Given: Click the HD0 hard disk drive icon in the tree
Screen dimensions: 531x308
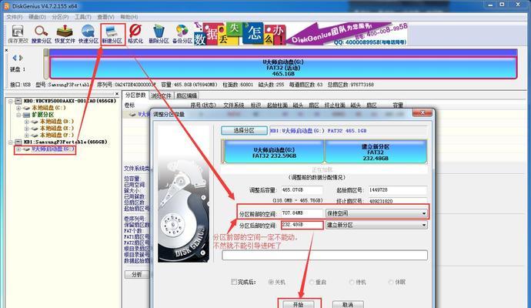Looking at the screenshot, I should click(x=18, y=101).
